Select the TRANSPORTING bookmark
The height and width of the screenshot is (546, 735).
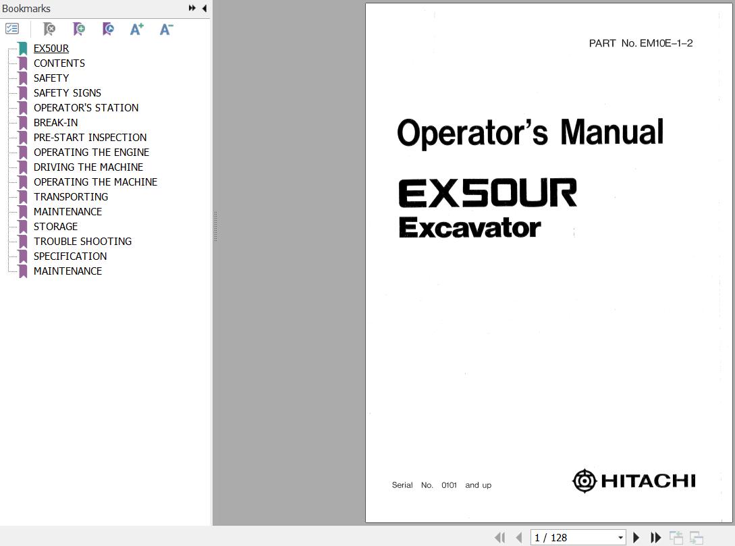(x=71, y=197)
